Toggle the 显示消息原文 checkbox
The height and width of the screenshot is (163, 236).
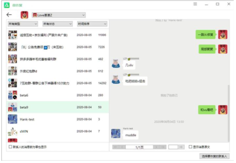(190, 147)
